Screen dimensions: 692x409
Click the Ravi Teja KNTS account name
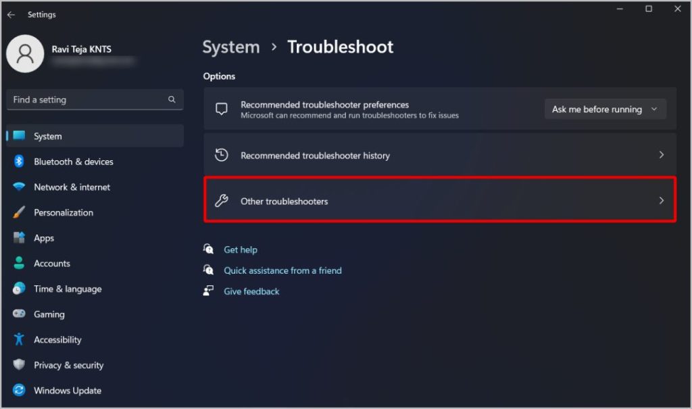(x=82, y=49)
